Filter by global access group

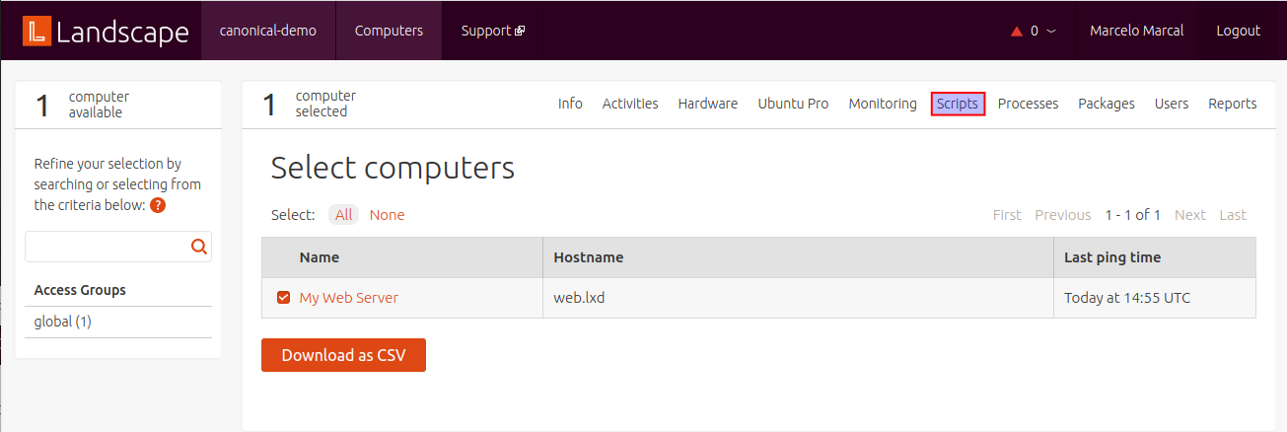62,322
